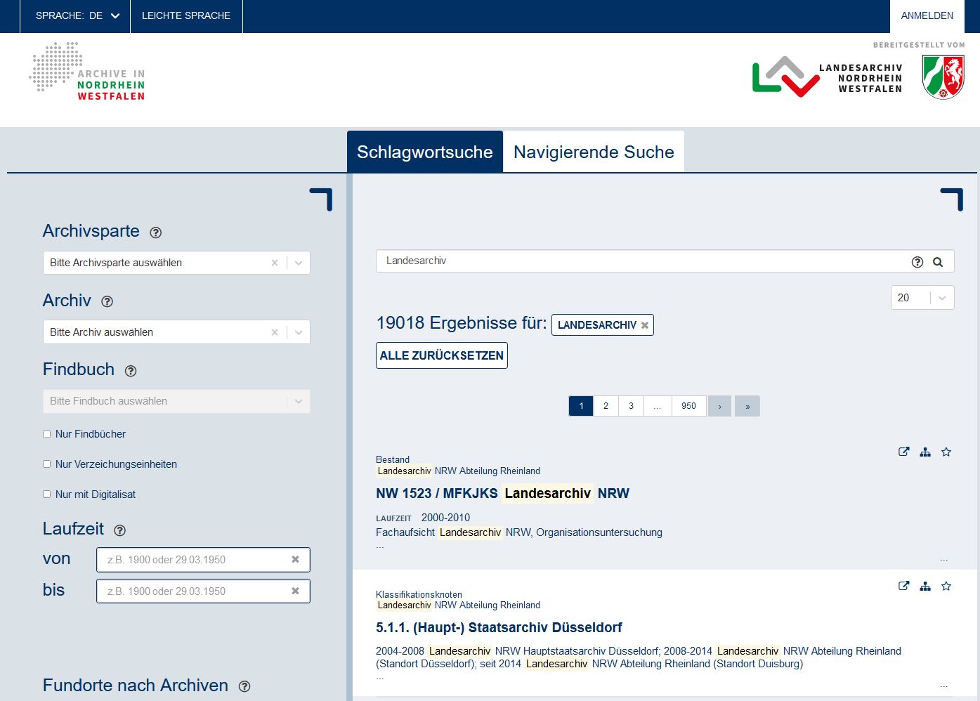
Task: Click the NRW coat of arms
Action: coord(943,77)
